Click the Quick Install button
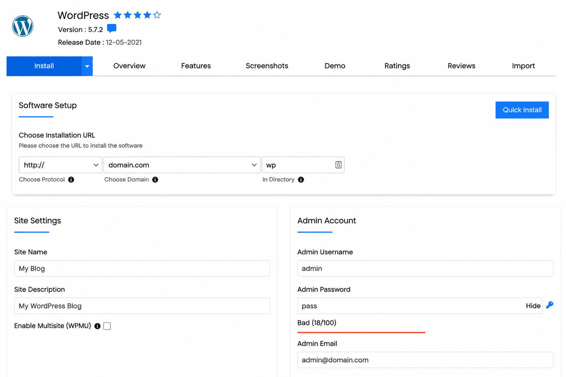 point(522,110)
